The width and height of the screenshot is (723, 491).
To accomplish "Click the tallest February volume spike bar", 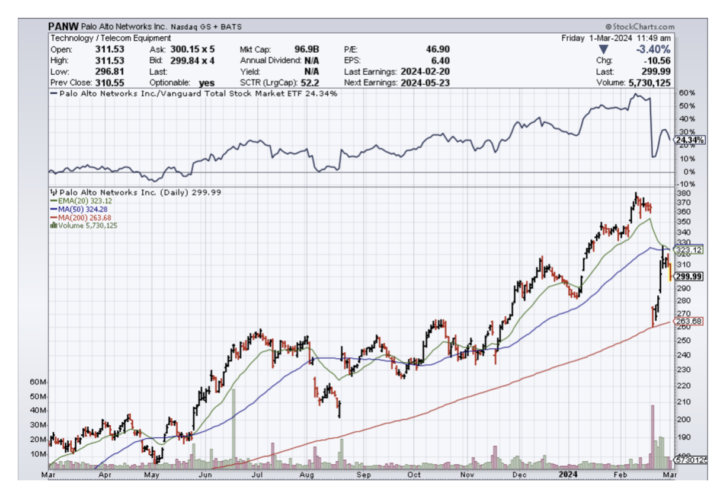I will 652,433.
